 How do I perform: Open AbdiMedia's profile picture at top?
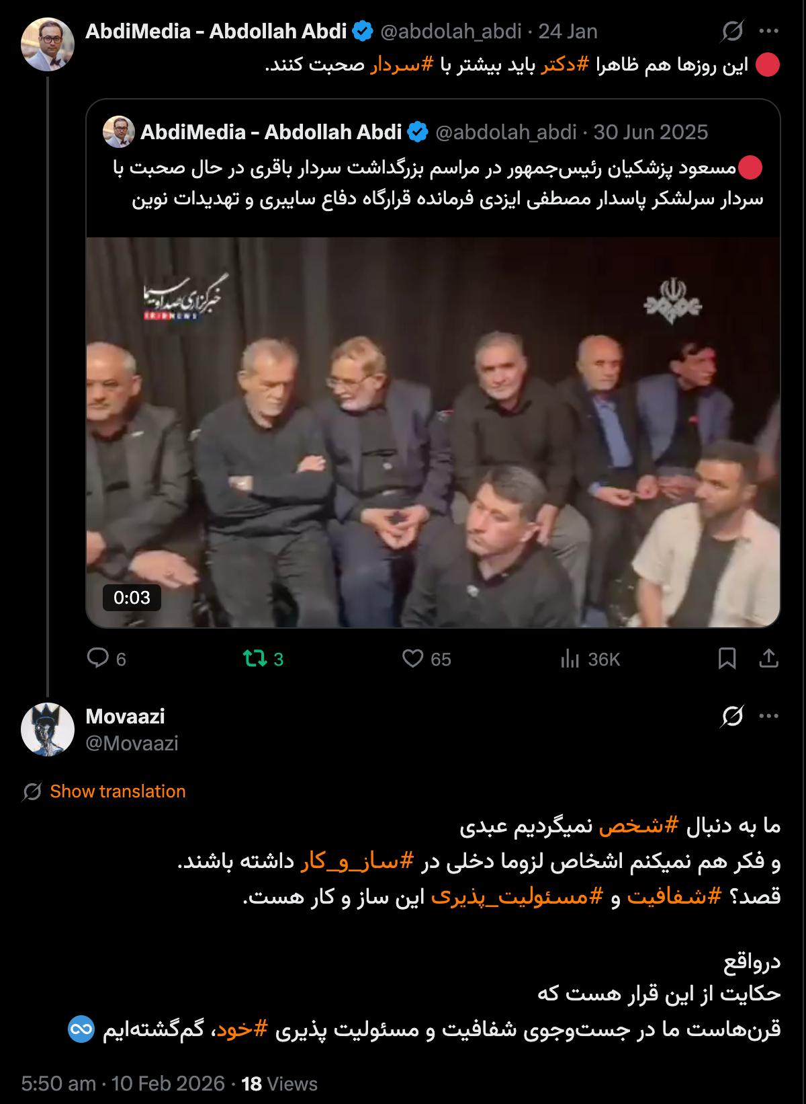[x=48, y=44]
